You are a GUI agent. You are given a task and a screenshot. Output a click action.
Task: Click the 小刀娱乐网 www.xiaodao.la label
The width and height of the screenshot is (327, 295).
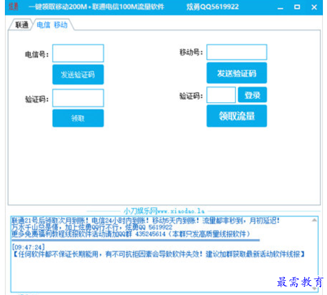pyautogui.click(x=164, y=211)
